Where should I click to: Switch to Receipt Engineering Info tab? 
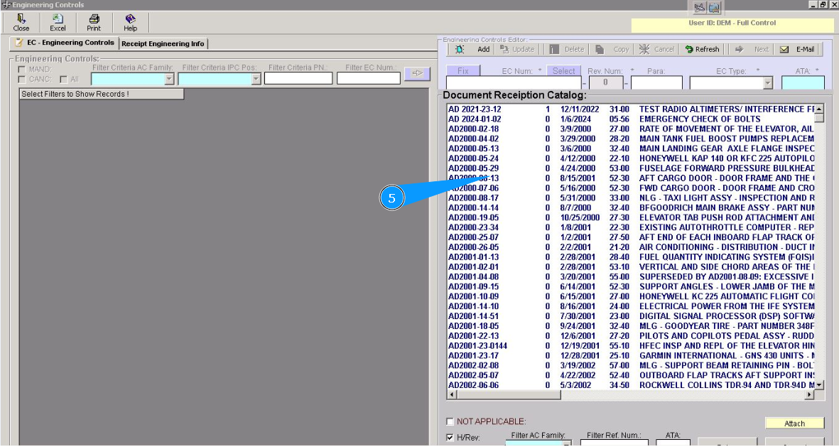[163, 43]
